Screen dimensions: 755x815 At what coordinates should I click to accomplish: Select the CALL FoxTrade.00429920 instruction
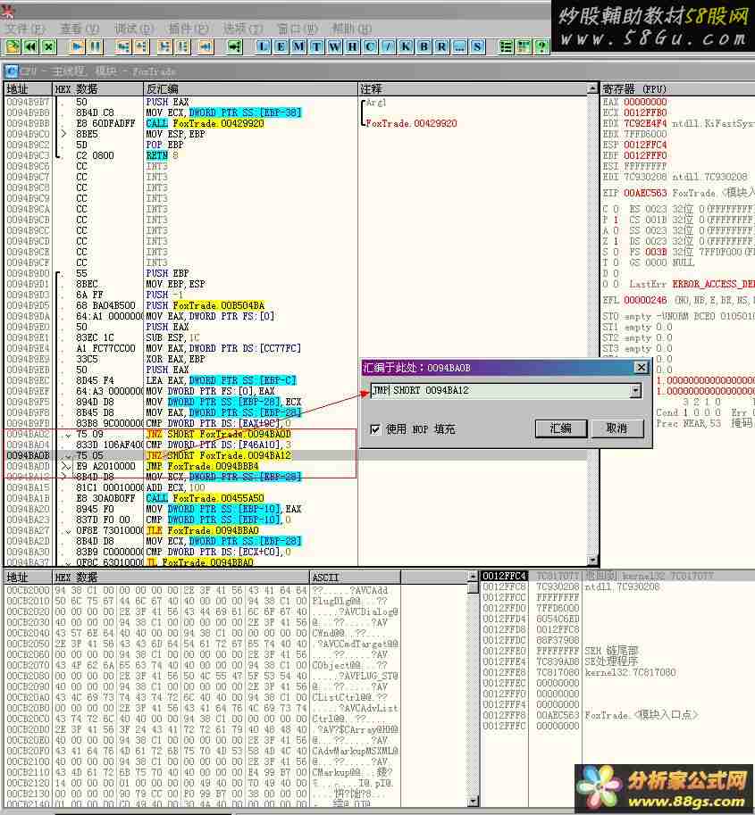[x=205, y=123]
